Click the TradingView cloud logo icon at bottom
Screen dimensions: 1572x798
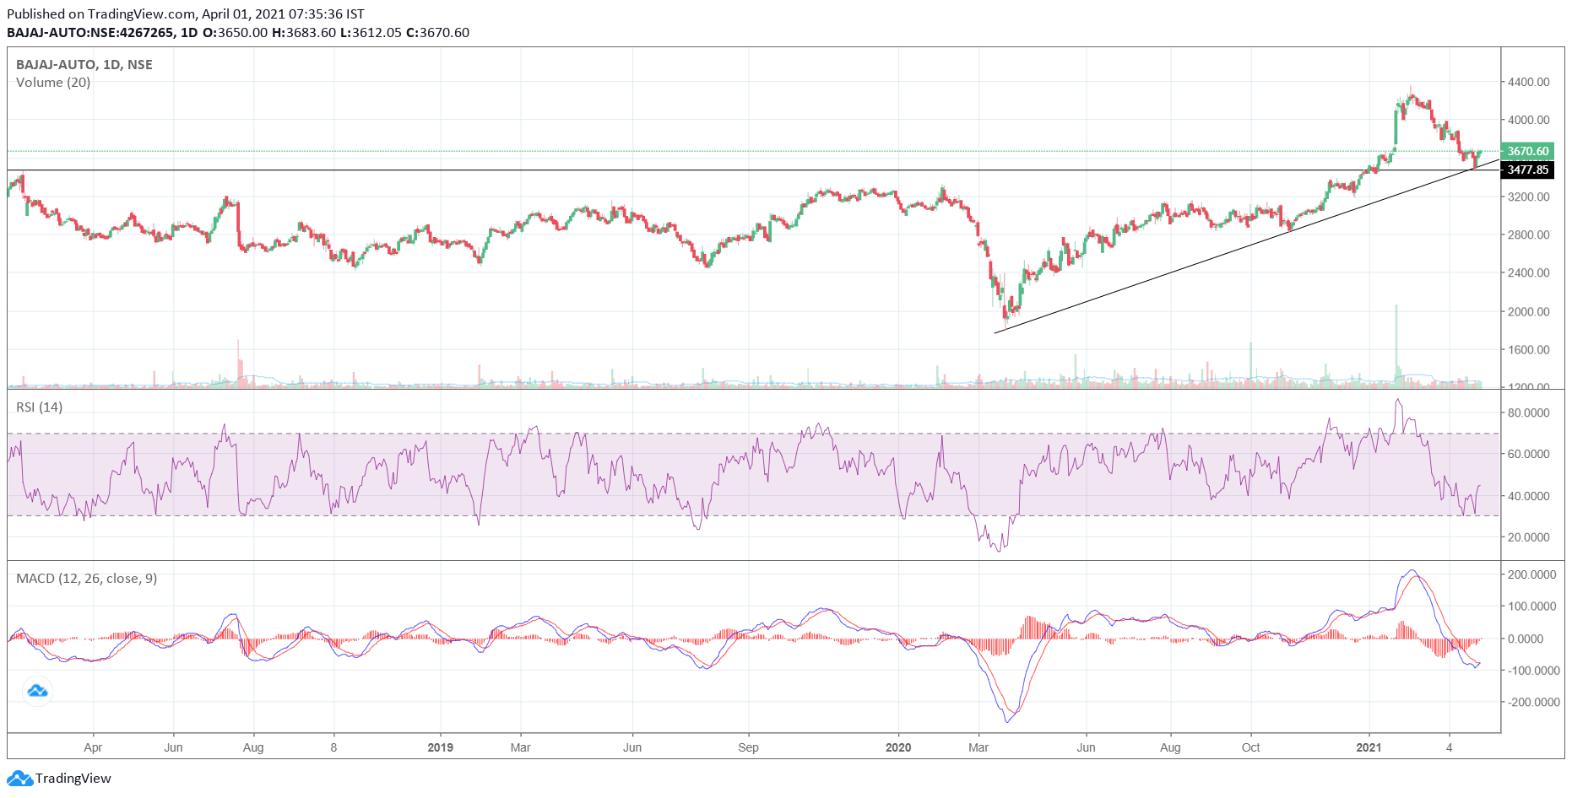pos(19,778)
